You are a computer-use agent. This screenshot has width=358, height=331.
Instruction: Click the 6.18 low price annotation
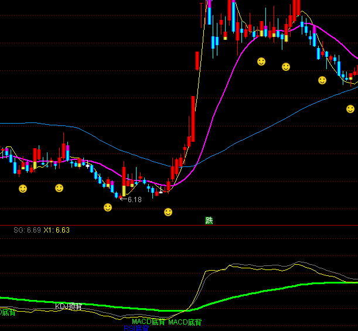coord(134,200)
